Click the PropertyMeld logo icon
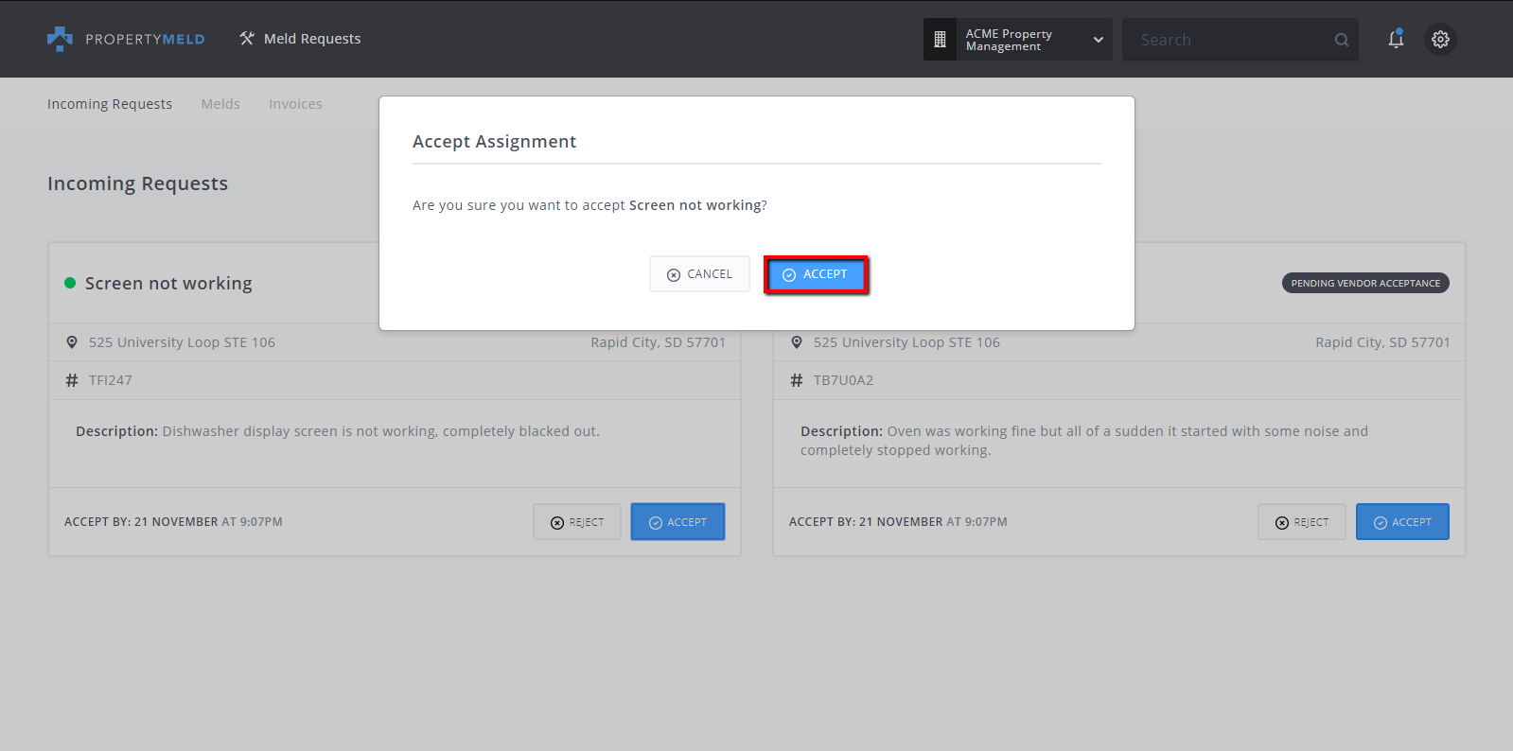 tap(60, 39)
